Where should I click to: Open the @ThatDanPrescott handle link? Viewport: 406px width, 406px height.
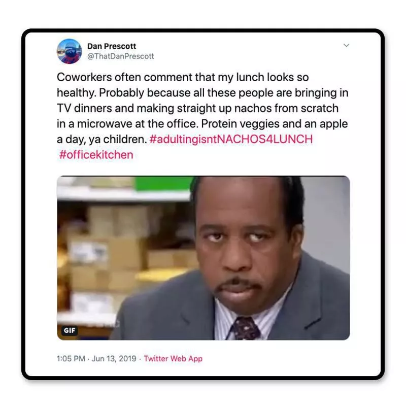[121, 56]
